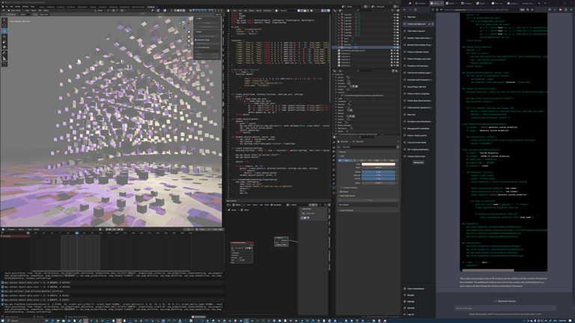Open Playback menu in timeline header
This screenshot has width=575, height=323.
(12, 230)
